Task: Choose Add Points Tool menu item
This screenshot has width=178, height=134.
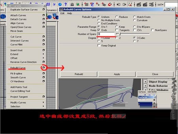Action: point(19,87)
